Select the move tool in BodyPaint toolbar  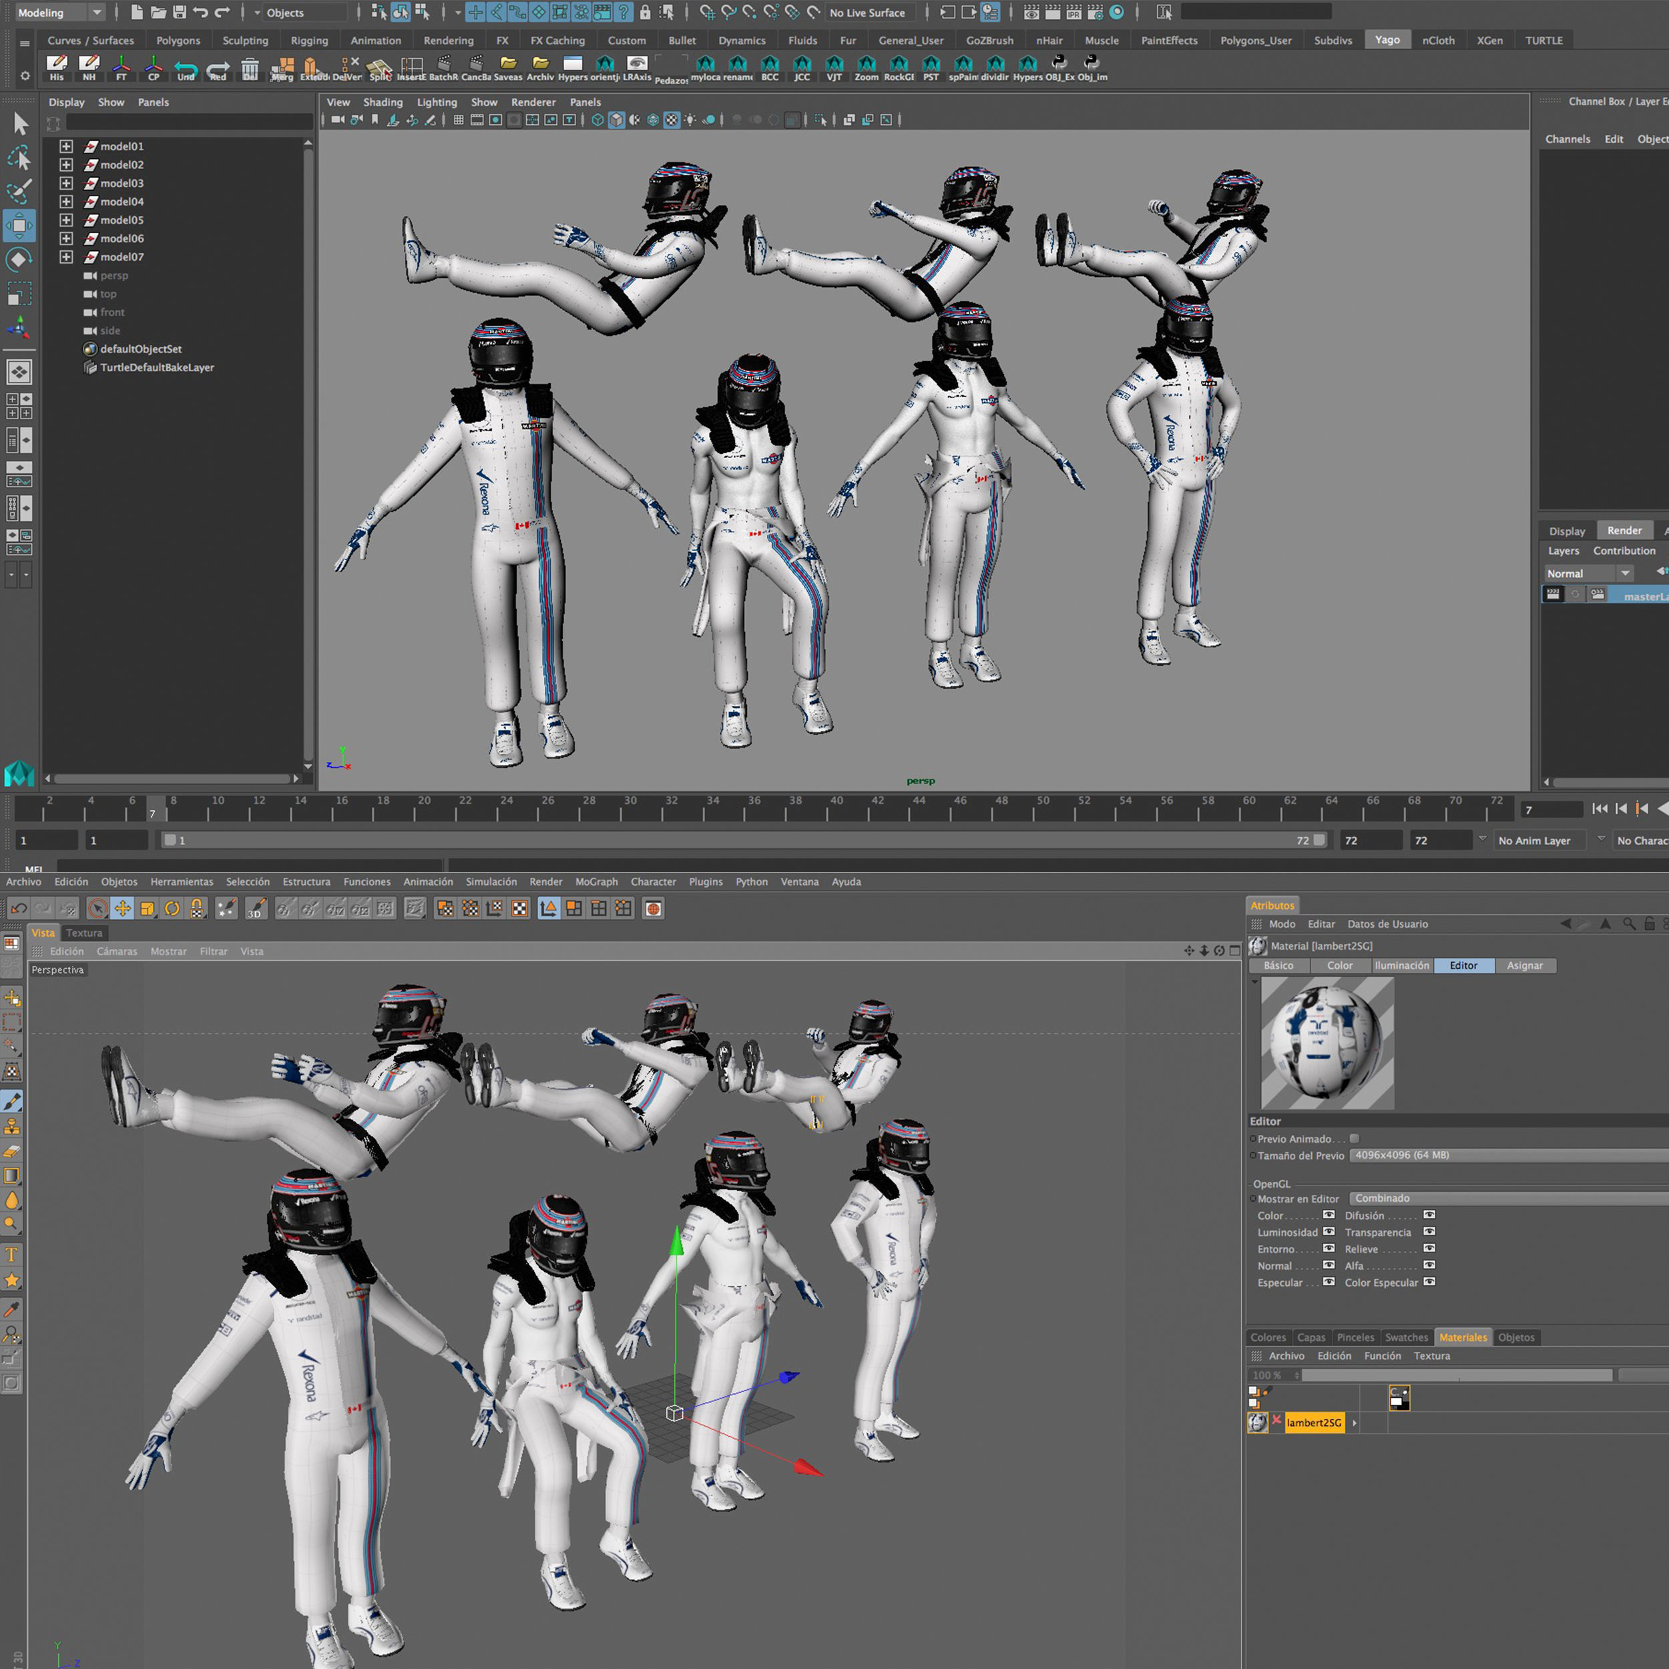coord(123,908)
